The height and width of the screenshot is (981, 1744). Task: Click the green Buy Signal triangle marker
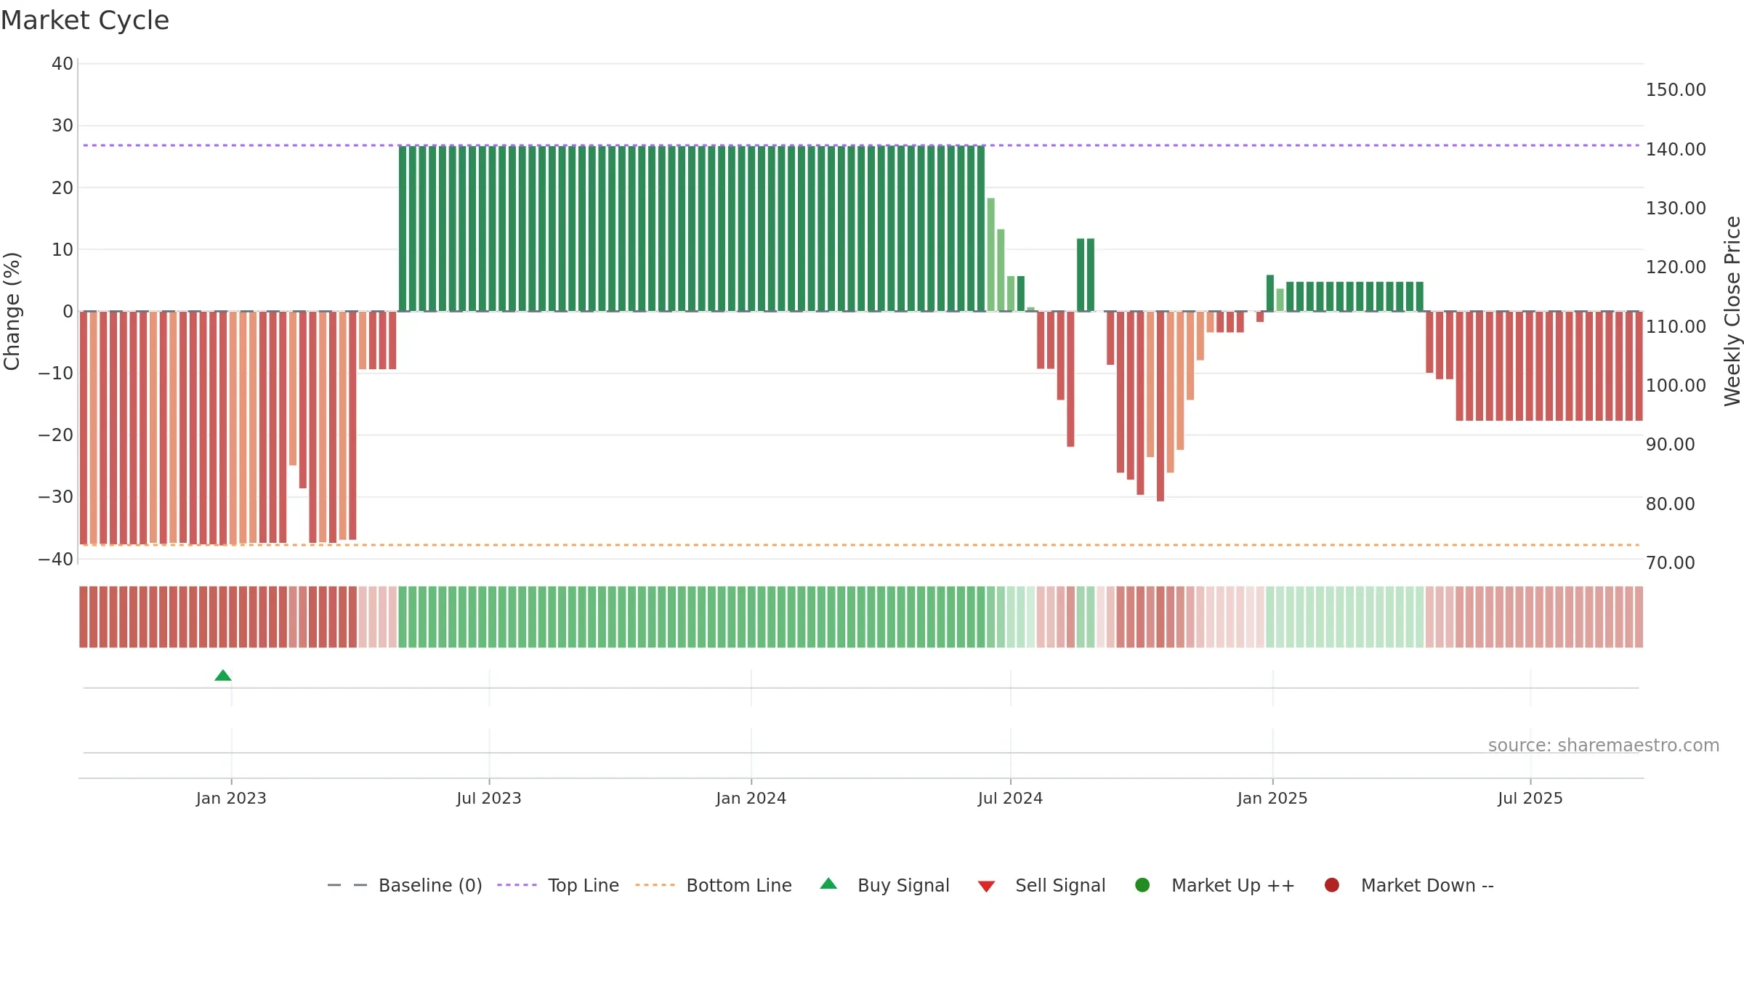223,676
